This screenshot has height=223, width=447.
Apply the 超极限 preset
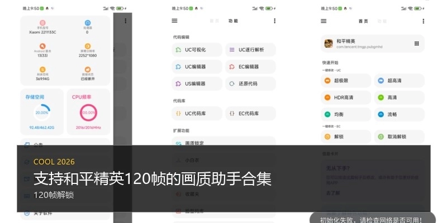(346, 80)
